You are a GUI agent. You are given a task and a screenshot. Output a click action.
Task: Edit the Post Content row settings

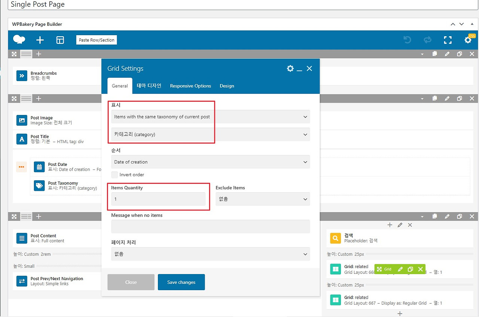(x=447, y=217)
